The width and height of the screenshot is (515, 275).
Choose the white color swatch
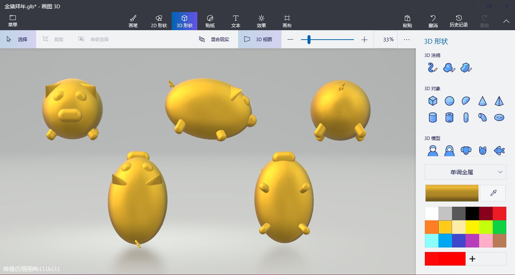[432, 214]
